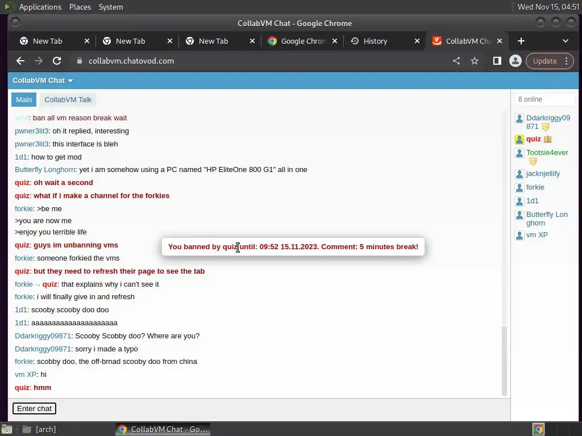
Task: Click Butterfly Longhorn name in the chat message
Action: pos(45,169)
